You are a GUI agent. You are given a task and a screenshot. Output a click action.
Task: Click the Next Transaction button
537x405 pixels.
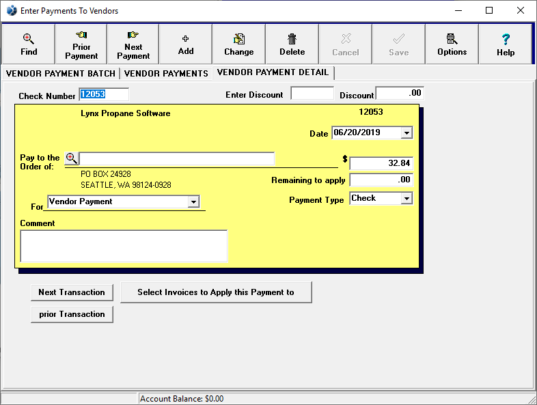(x=72, y=292)
